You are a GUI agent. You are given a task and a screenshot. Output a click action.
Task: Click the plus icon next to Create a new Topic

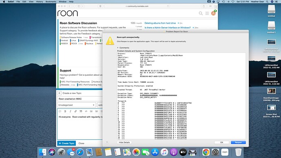pyautogui.click(x=59, y=93)
